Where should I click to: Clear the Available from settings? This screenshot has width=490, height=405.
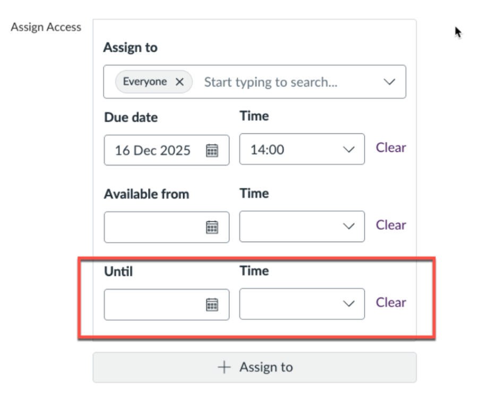pos(391,225)
